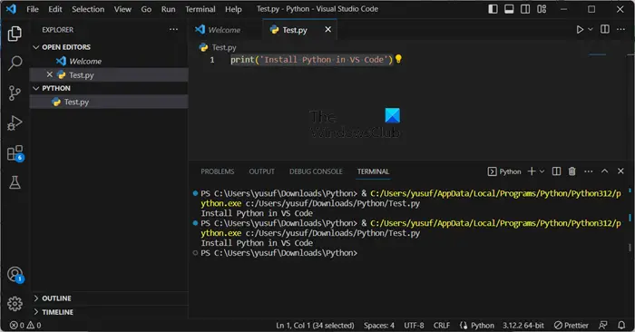This screenshot has height=332, width=635.
Task: Maximize the panel size chevron
Action: [x=605, y=171]
